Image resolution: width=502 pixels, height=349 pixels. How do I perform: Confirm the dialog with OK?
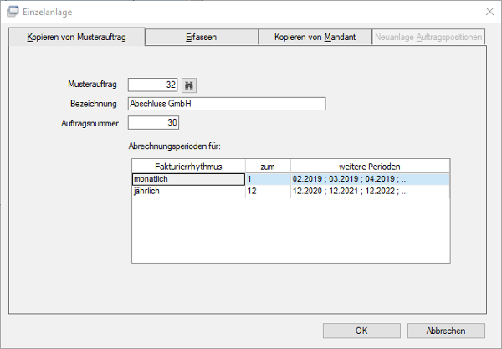click(x=361, y=331)
